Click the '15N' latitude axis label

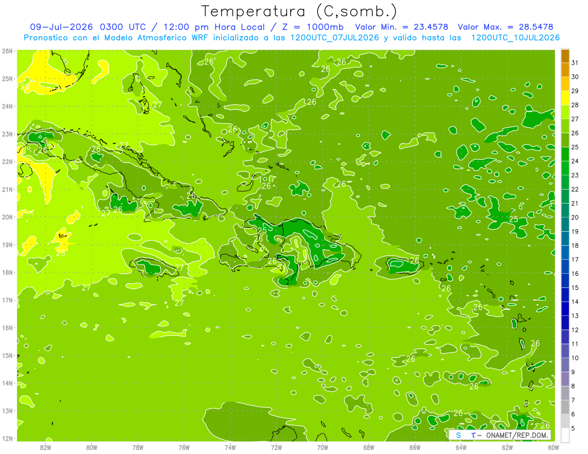coord(7,355)
